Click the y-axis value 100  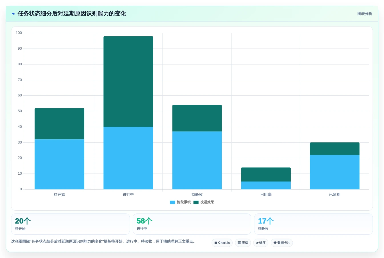[19, 33]
